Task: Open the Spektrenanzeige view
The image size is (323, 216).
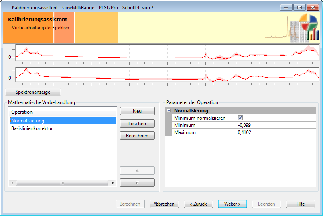Action: [33, 92]
